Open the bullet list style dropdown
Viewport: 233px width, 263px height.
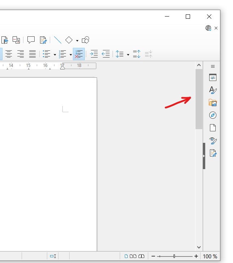pos(55,55)
